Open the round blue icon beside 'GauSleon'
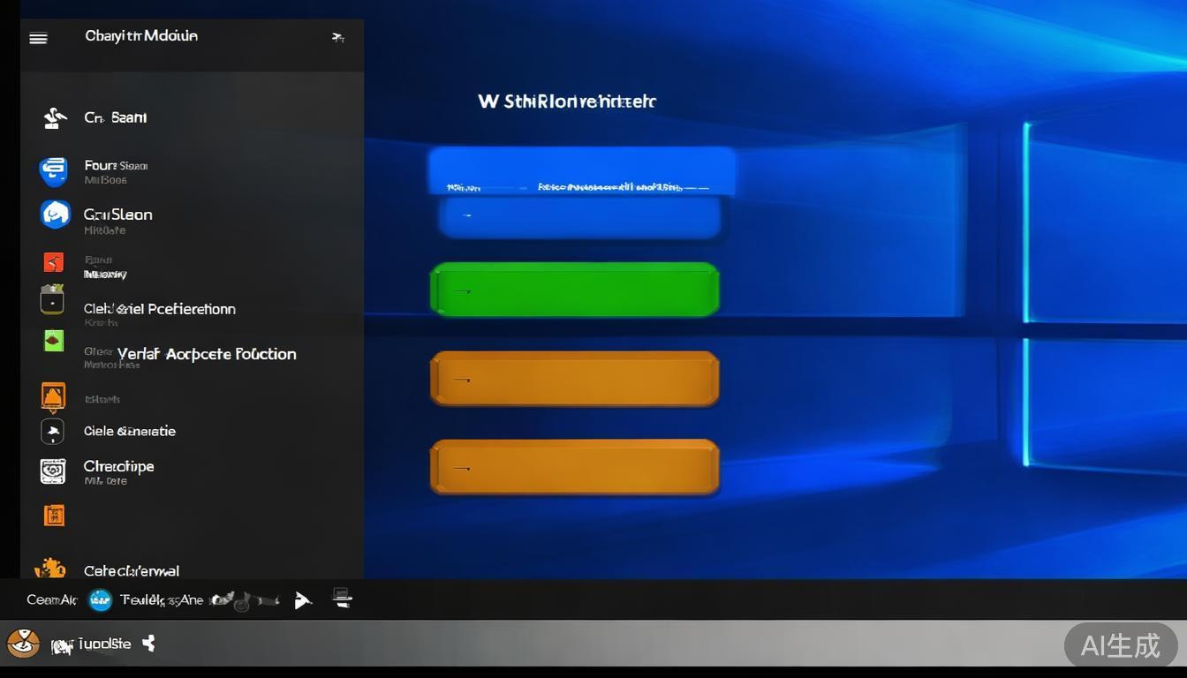Image resolution: width=1187 pixels, height=678 pixels. (55, 215)
